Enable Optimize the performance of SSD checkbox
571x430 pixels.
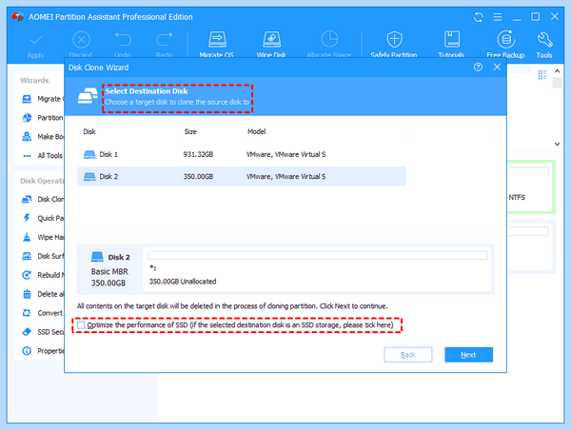81,324
